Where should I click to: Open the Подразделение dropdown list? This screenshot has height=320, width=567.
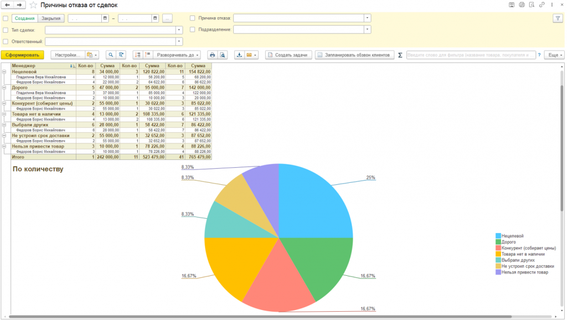367,29
